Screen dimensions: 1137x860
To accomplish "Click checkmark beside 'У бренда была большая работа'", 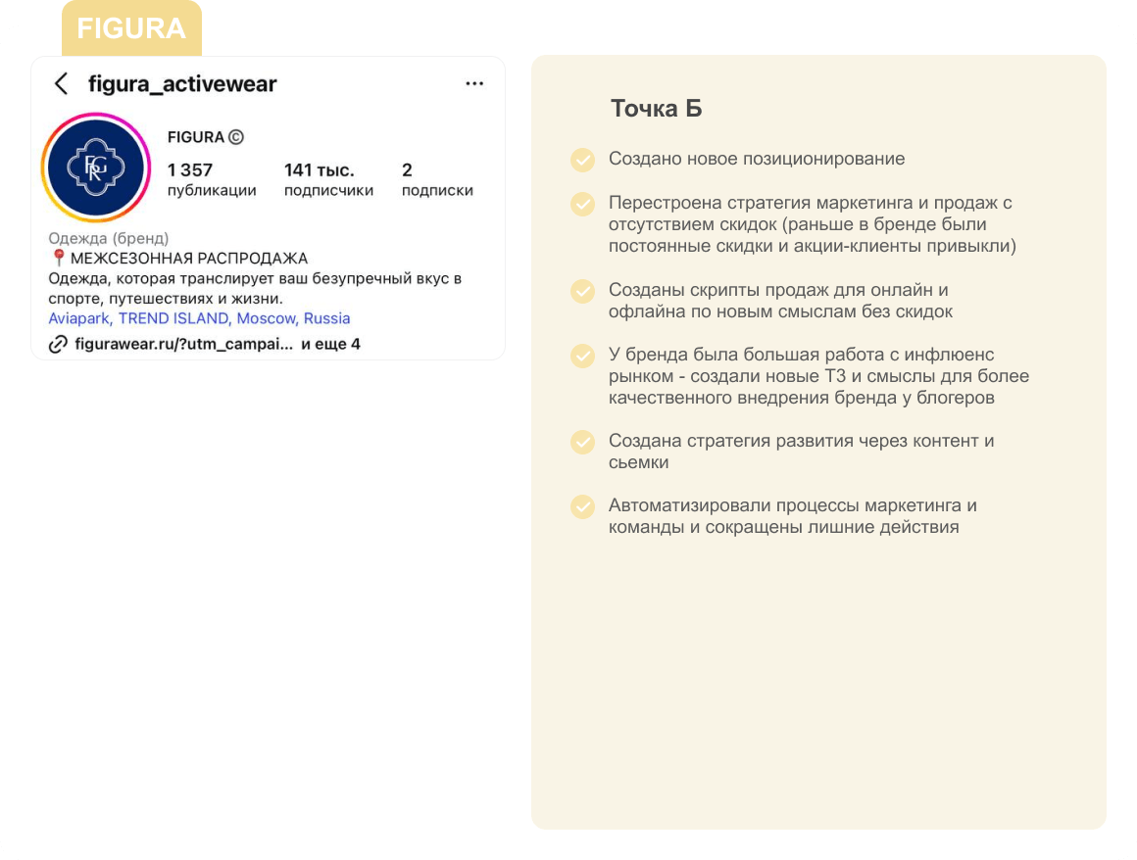I will pyautogui.click(x=583, y=356).
